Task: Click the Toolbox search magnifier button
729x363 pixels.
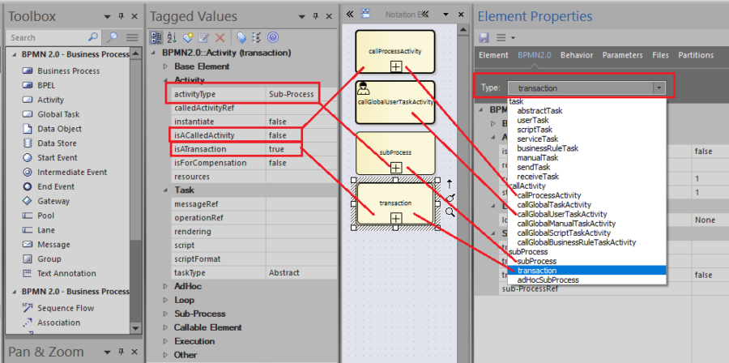Action: tap(112, 37)
